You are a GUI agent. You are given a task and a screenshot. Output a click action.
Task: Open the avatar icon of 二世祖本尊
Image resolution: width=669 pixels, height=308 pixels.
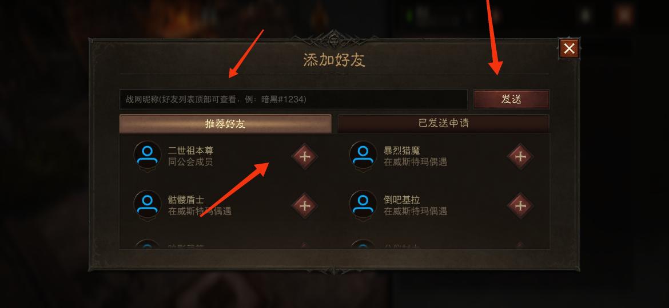pyautogui.click(x=148, y=156)
